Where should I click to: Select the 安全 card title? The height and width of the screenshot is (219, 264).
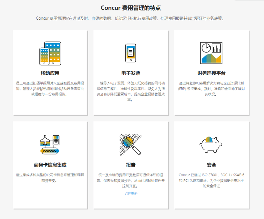tap(211, 165)
